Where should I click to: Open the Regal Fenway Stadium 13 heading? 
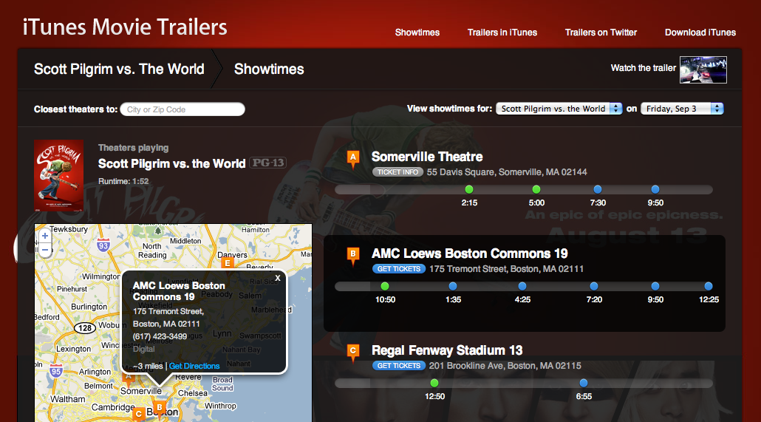(x=447, y=350)
